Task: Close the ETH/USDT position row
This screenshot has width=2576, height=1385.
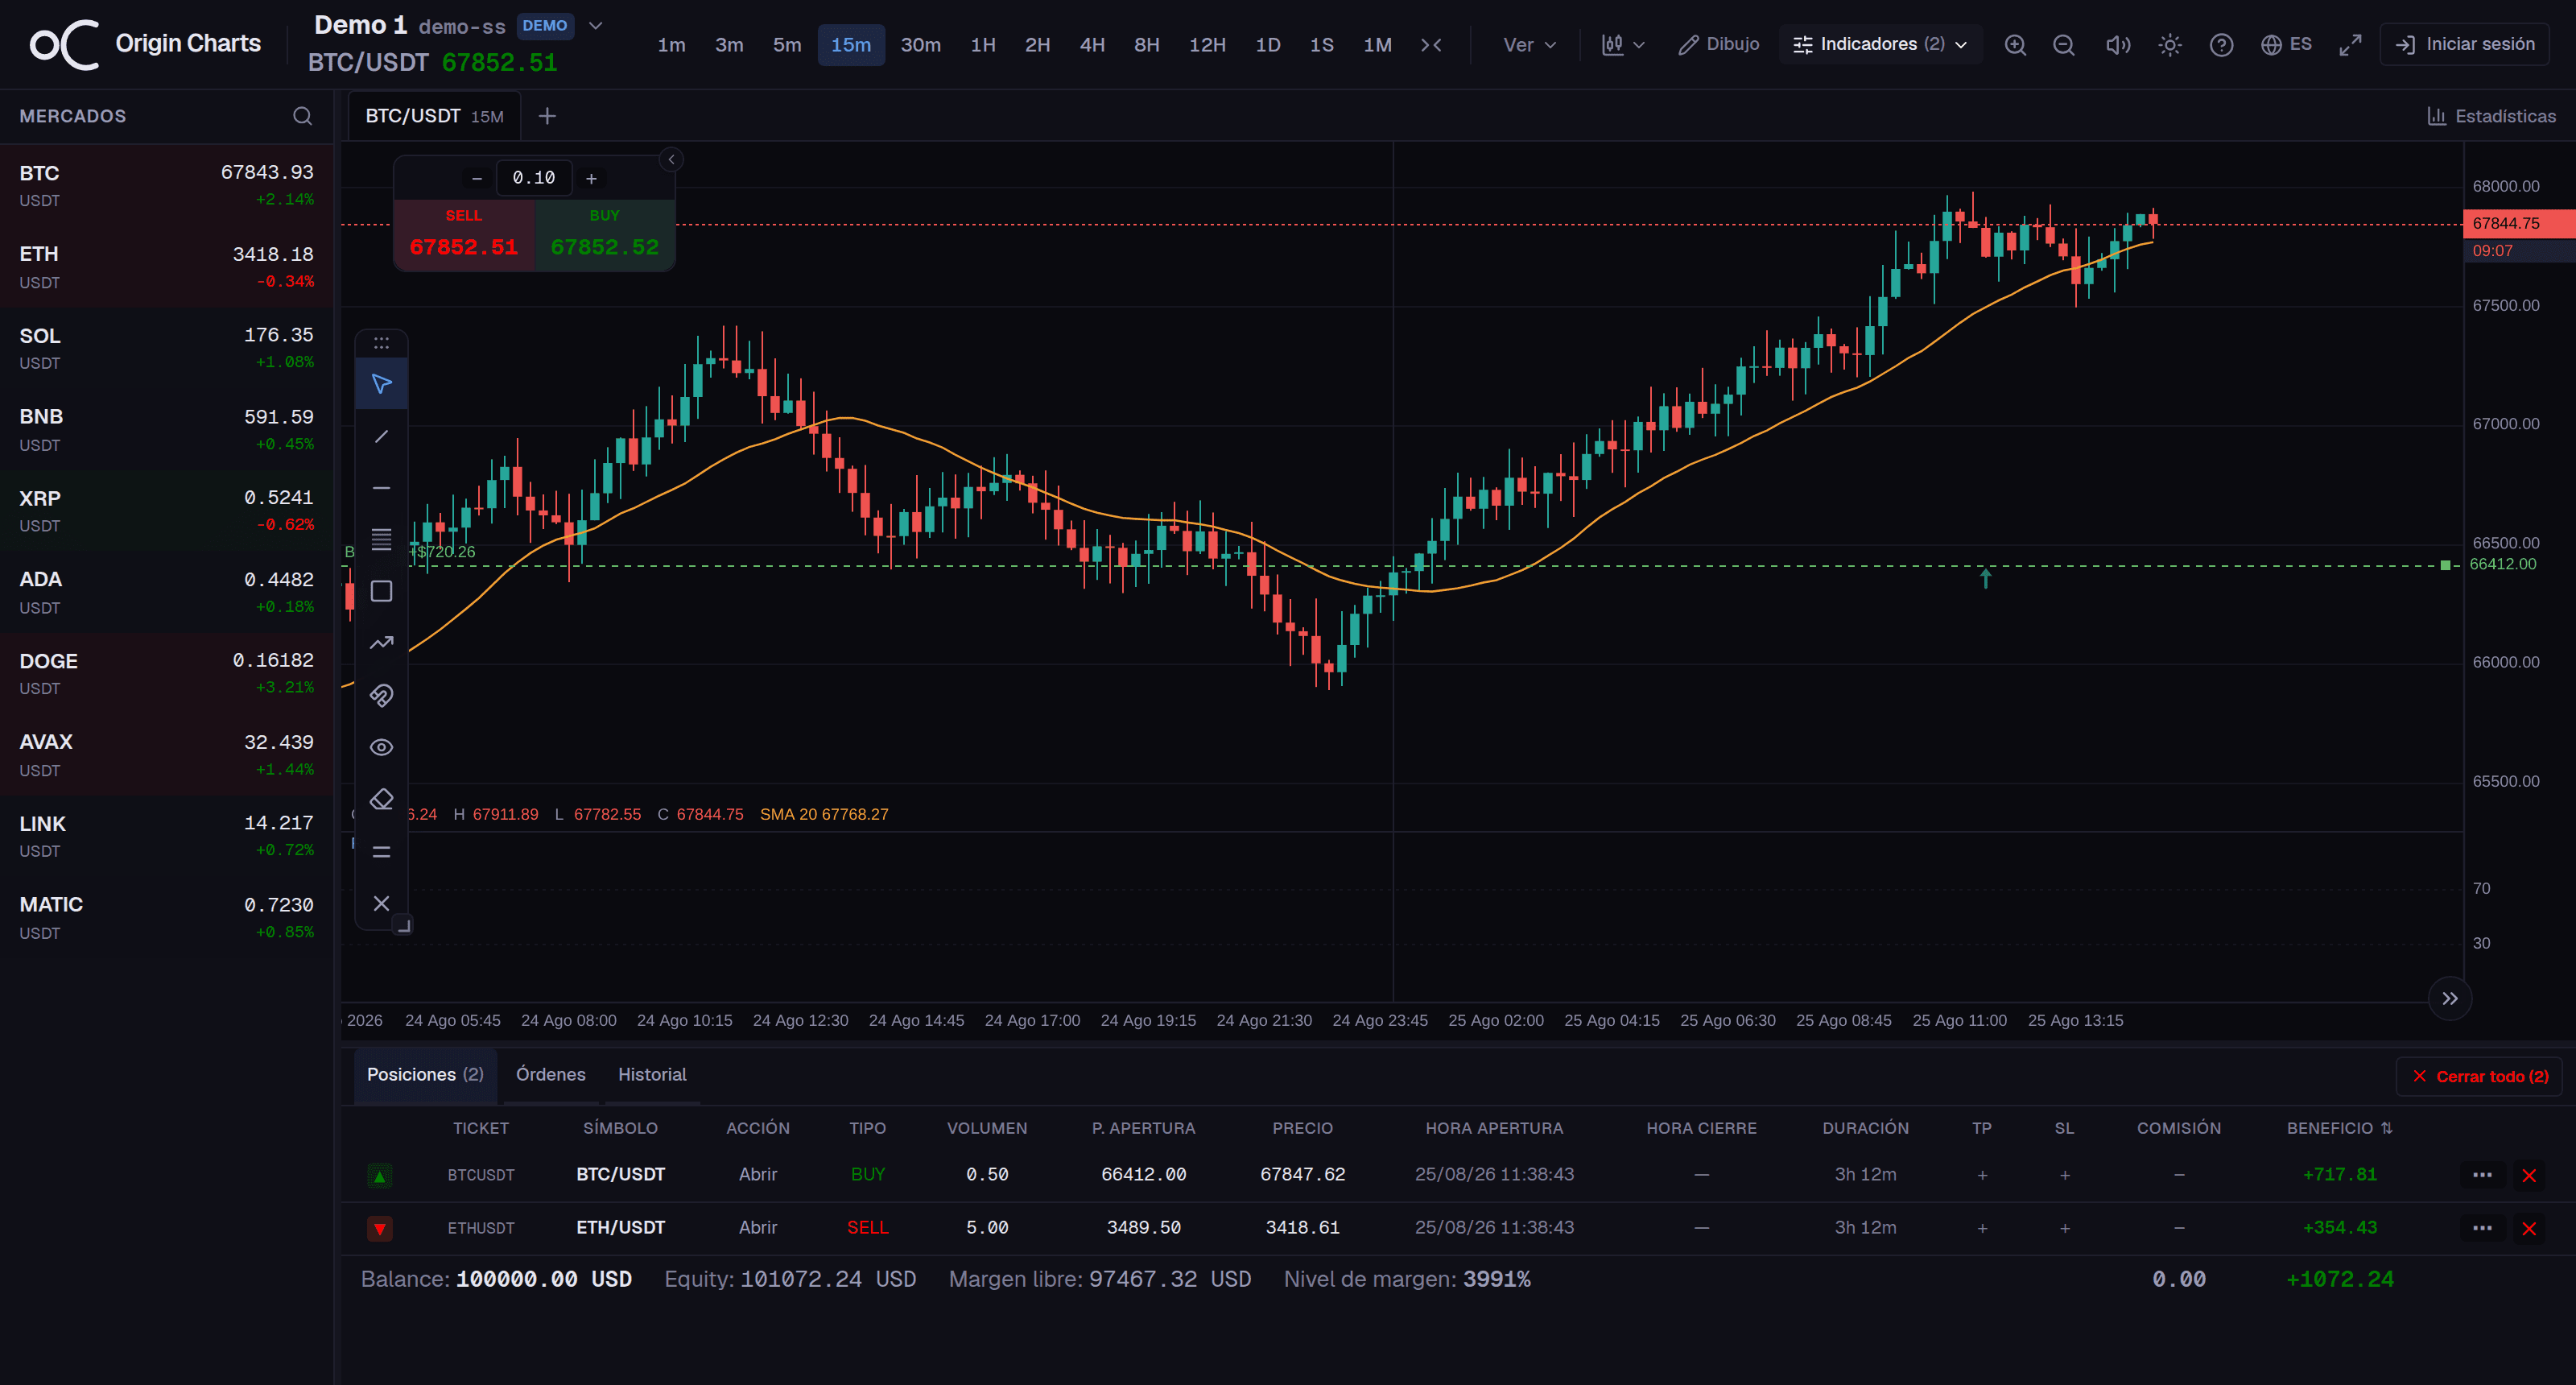Action: 2529,1228
